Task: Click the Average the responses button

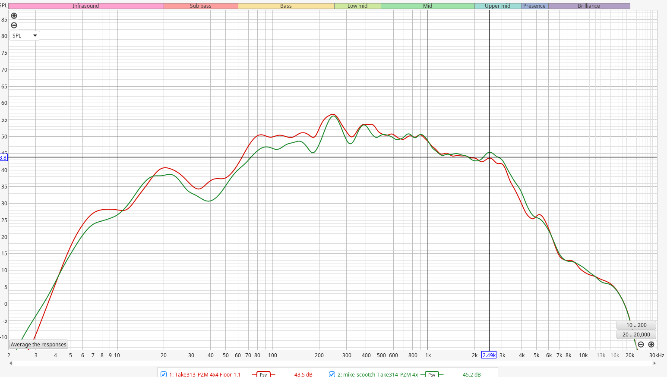Action: (x=38, y=344)
